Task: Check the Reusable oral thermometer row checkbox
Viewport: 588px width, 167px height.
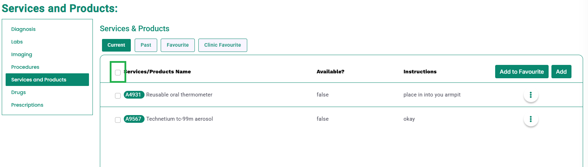Action: [118, 96]
